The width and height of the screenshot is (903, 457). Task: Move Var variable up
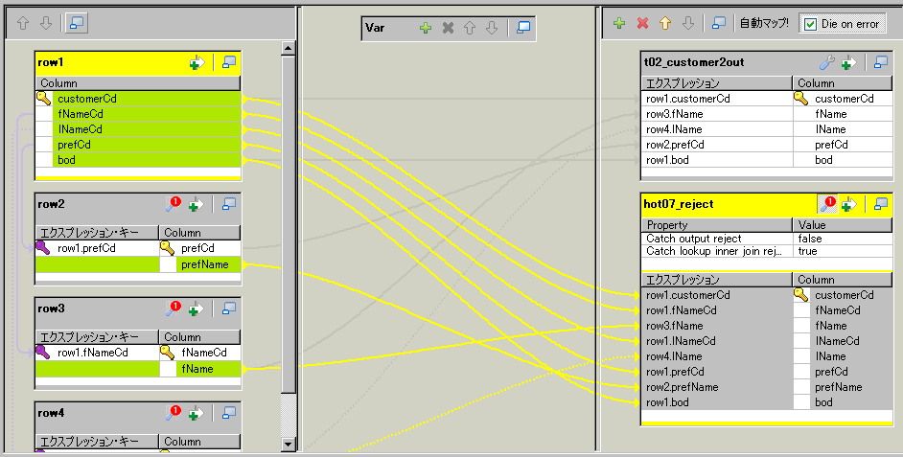click(470, 28)
